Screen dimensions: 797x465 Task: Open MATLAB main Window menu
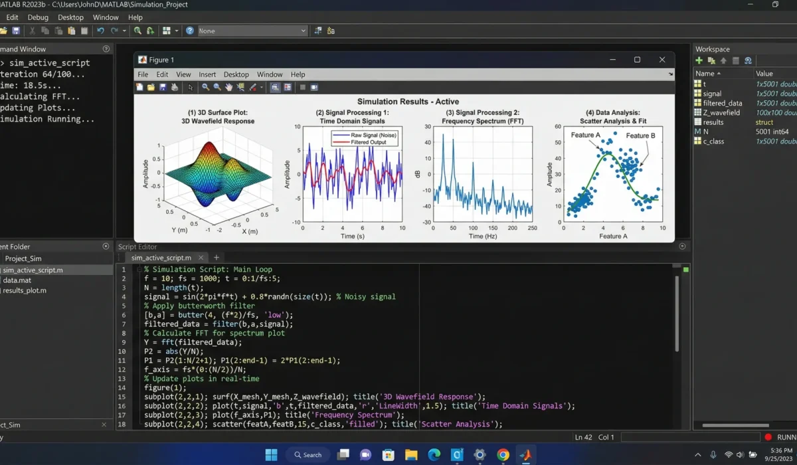click(106, 17)
